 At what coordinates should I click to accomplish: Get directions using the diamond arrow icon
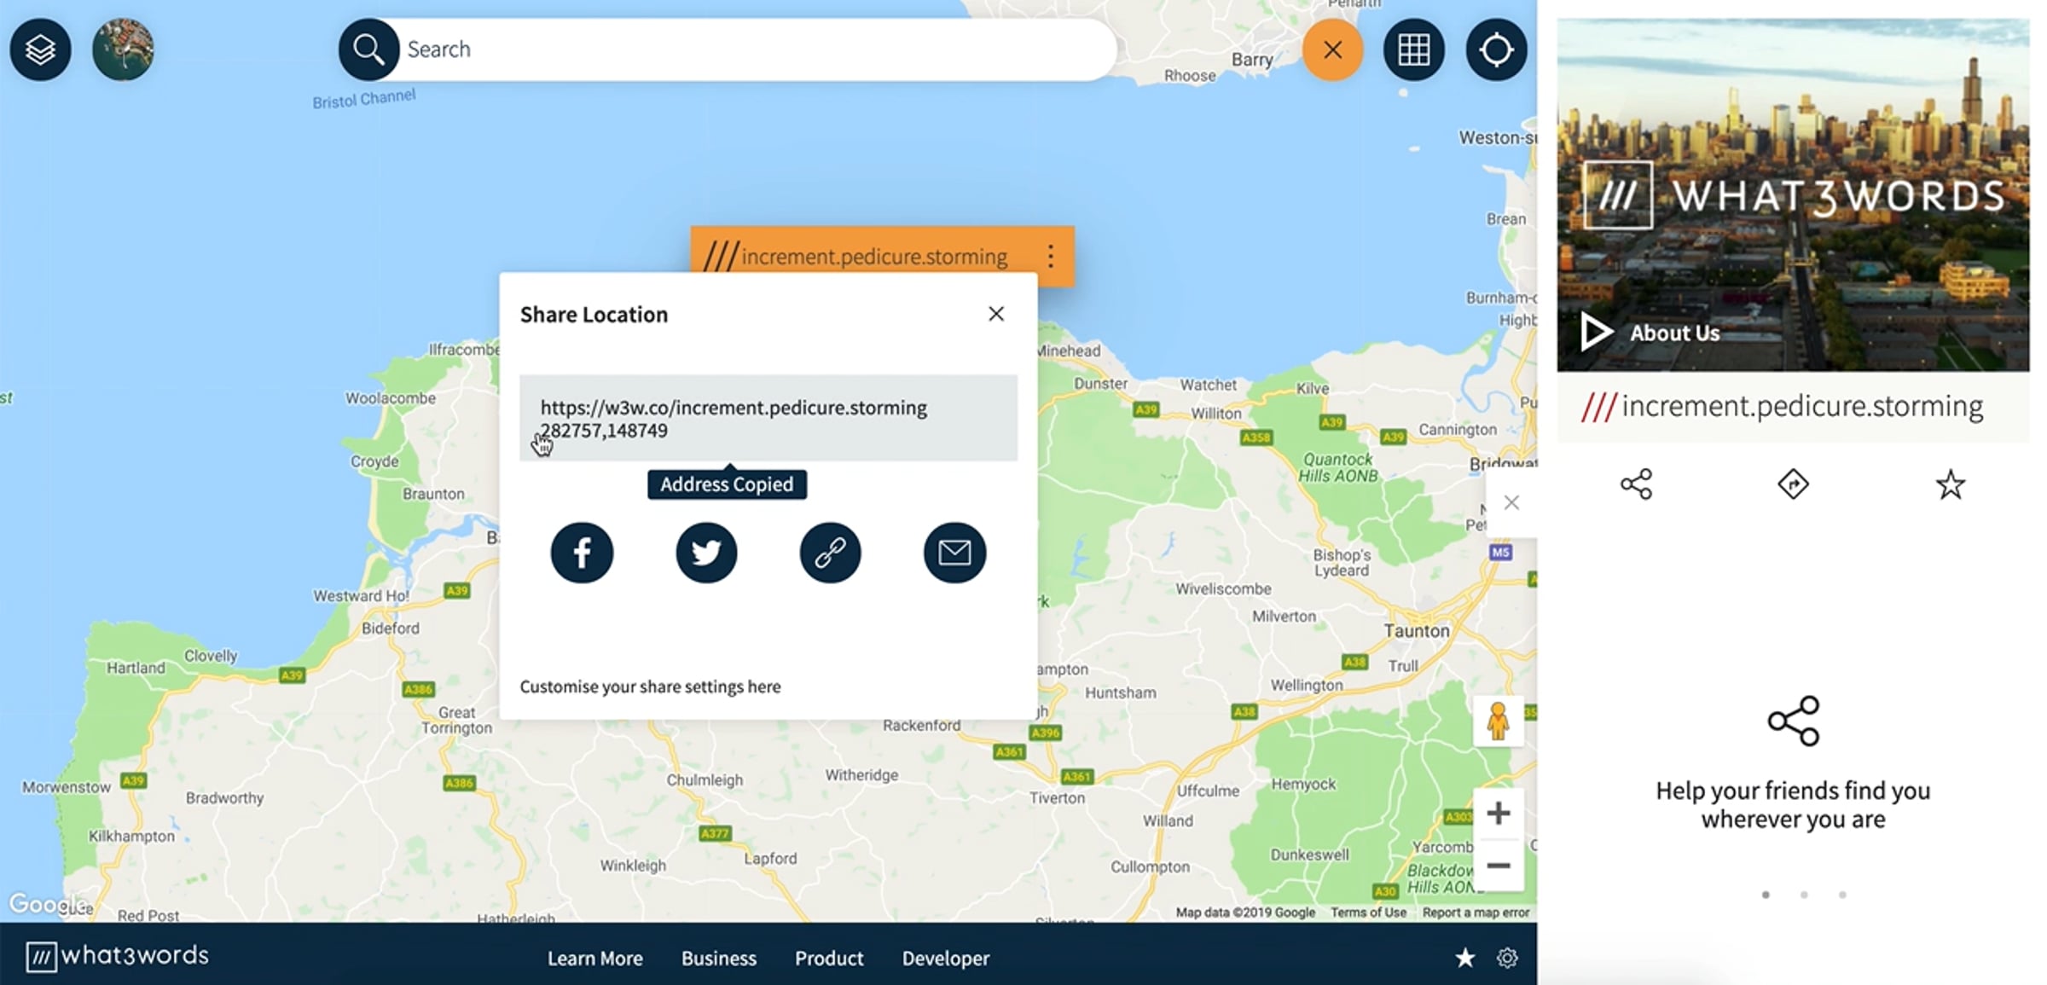tap(1793, 484)
